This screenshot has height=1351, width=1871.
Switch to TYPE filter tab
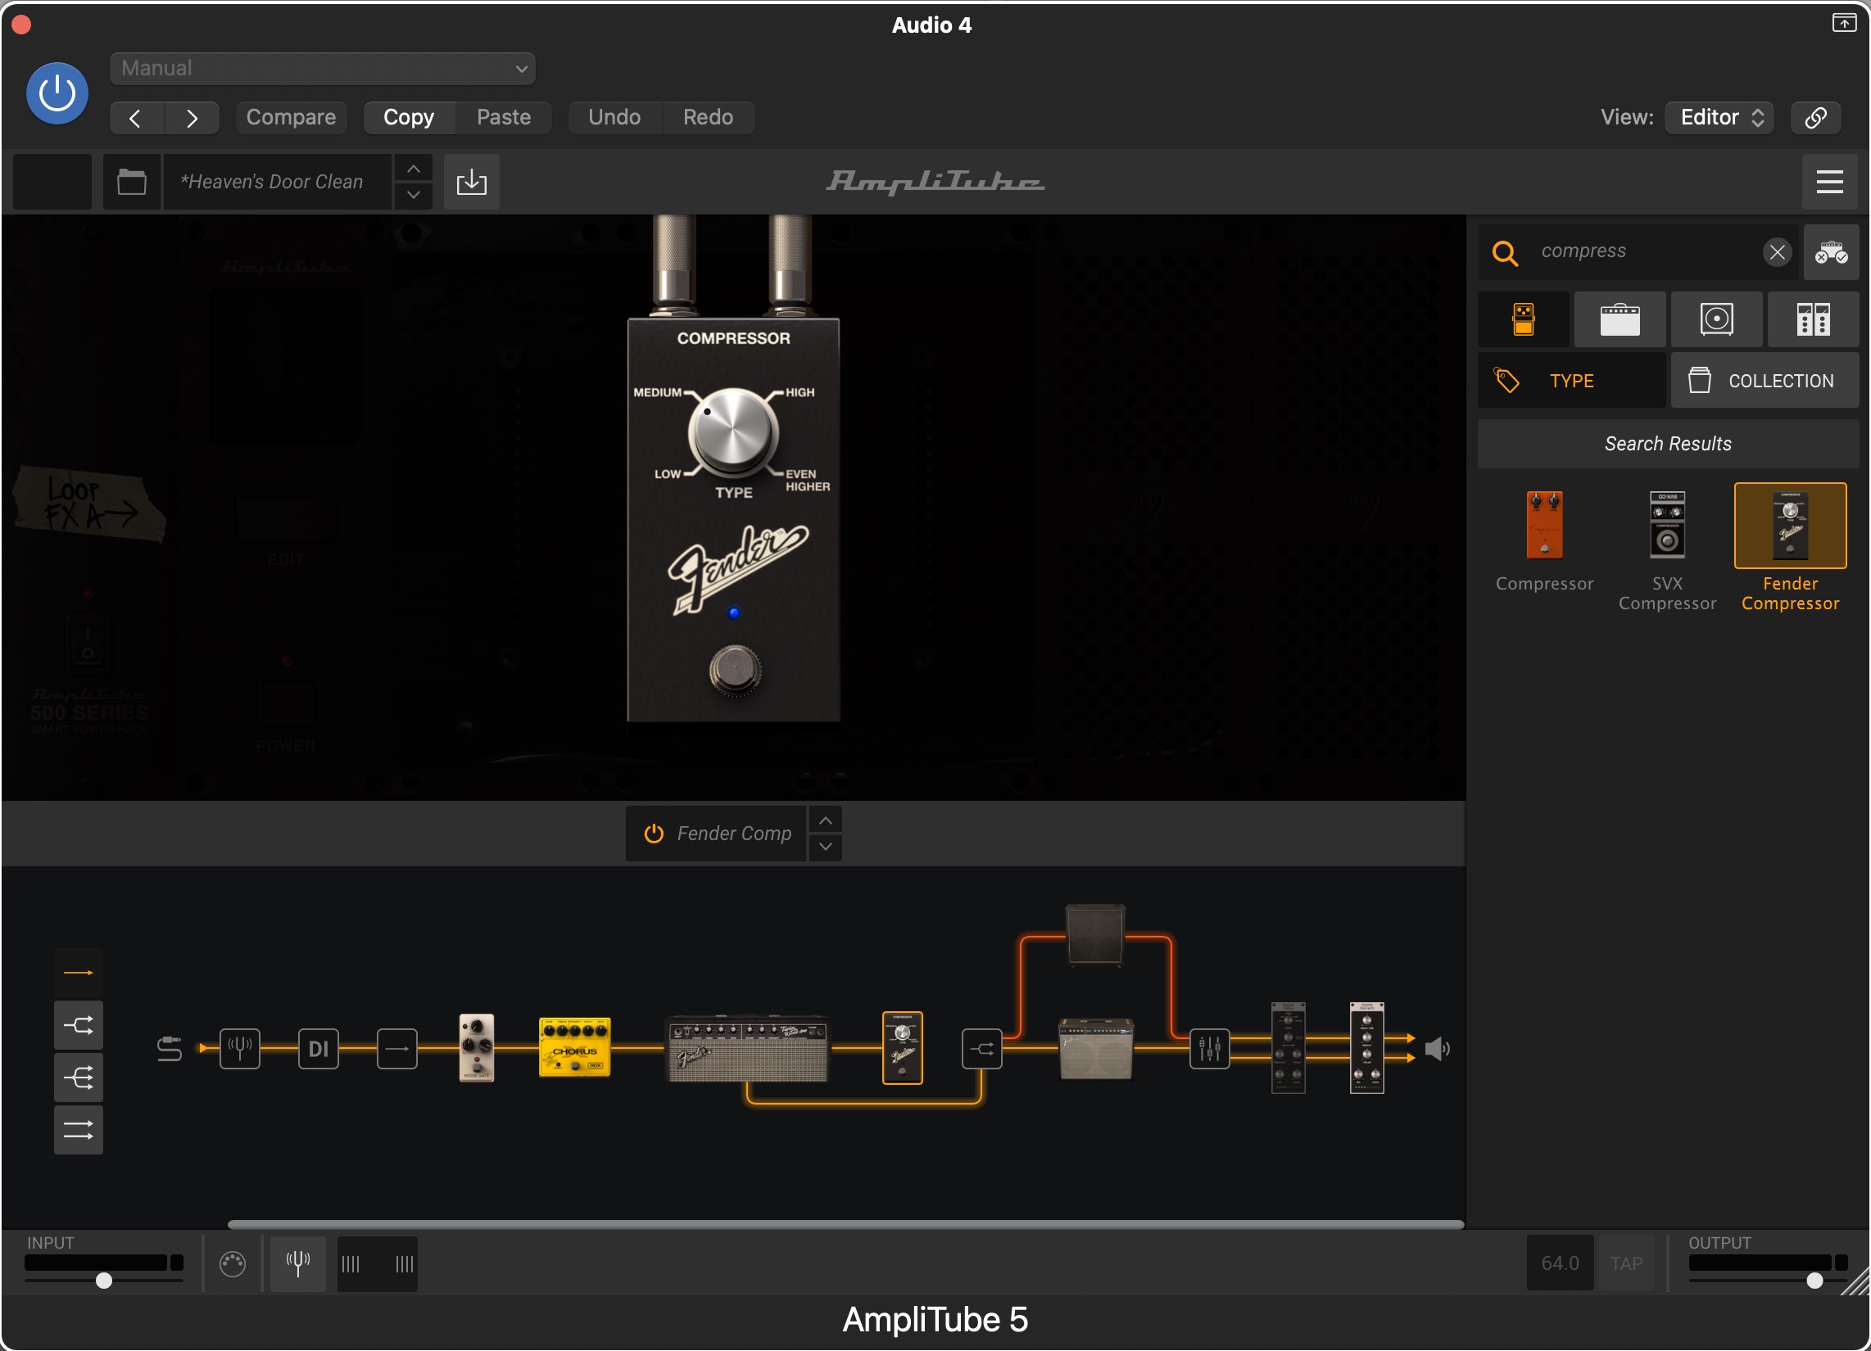click(x=1570, y=380)
